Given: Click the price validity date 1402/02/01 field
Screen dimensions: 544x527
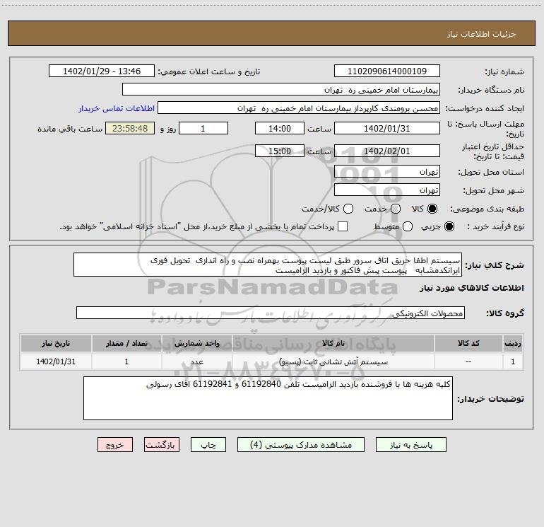Looking at the screenshot, I should pyautogui.click(x=387, y=151).
